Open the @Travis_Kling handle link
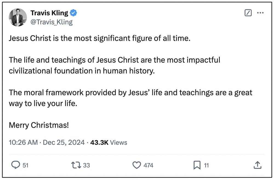Screen dimensions: 274x180 click(x=52, y=22)
